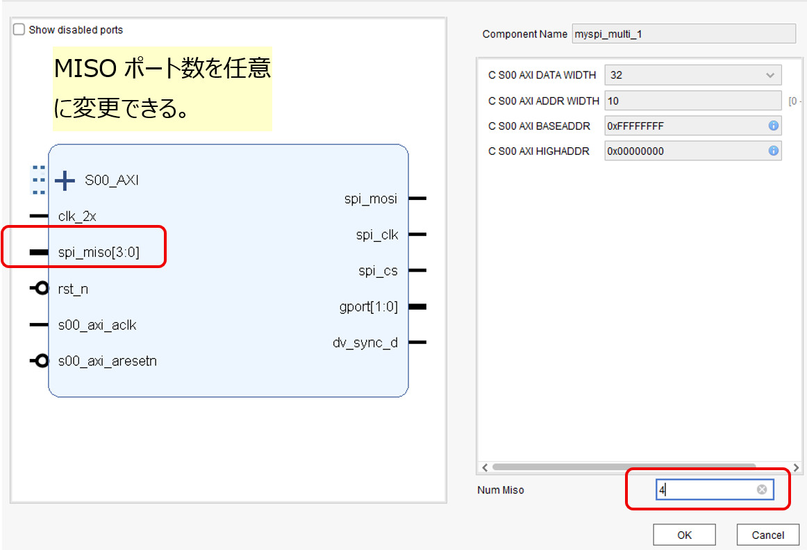Click the C S00 AXI ADDR WIDTH field
807x550 pixels.
692,101
